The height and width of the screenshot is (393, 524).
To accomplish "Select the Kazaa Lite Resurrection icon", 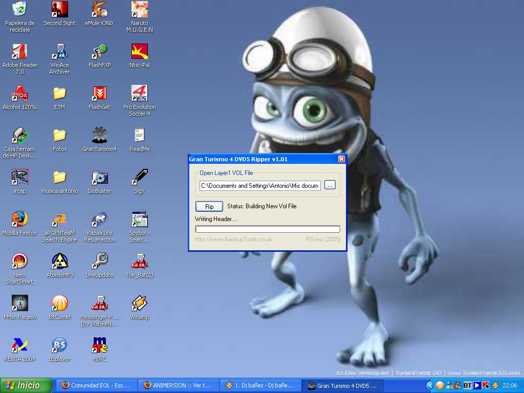I will 99,220.
